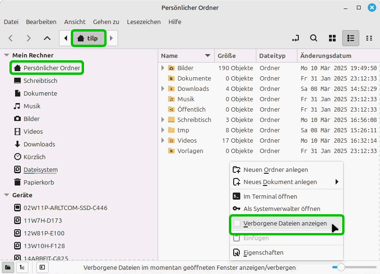Collapse the Mein Rechner section

[7, 55]
